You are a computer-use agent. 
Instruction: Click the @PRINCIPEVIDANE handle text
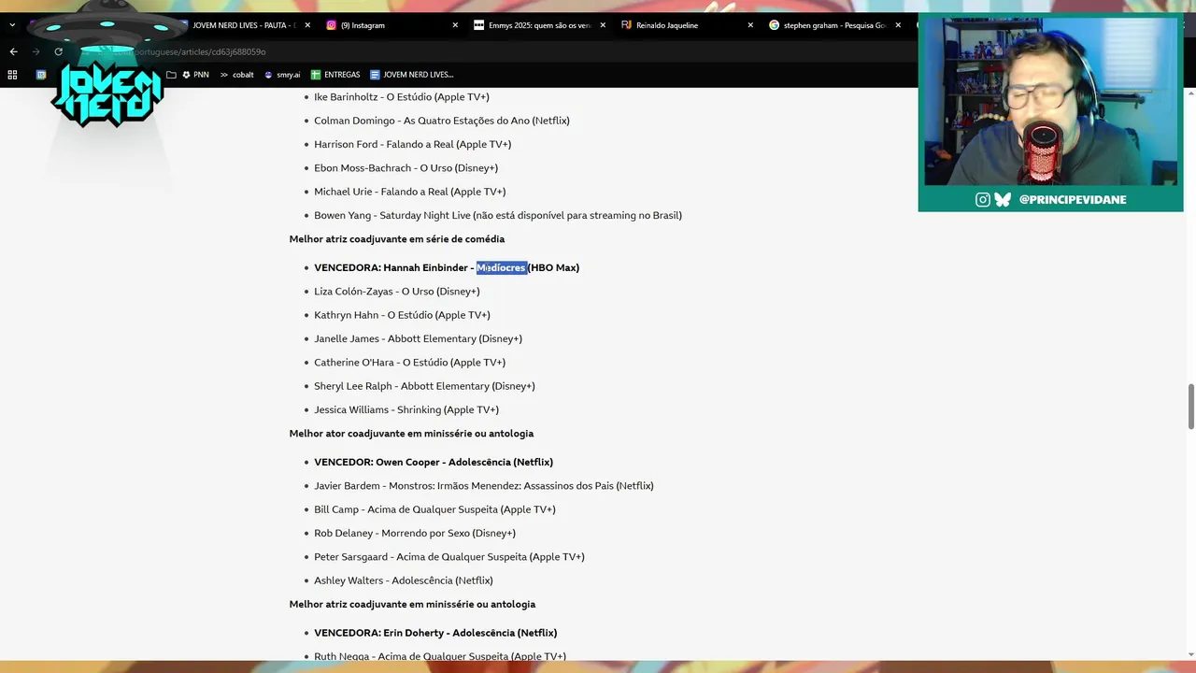pos(1073,199)
